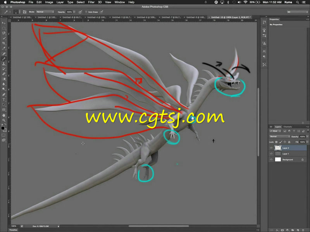
Task: Select the Elliptical Marquee tool
Action: [3, 28]
